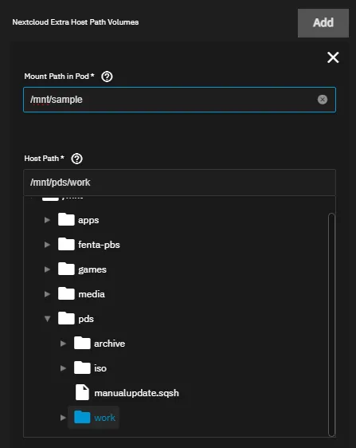Expand the work folder
The width and height of the screenshot is (356, 448).
[63, 418]
